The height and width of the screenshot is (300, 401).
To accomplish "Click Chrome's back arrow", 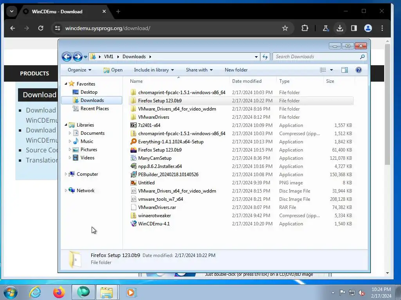I will coord(13,28).
